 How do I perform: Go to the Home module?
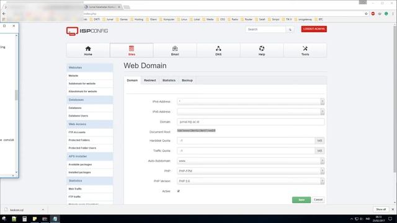[x=88, y=50]
